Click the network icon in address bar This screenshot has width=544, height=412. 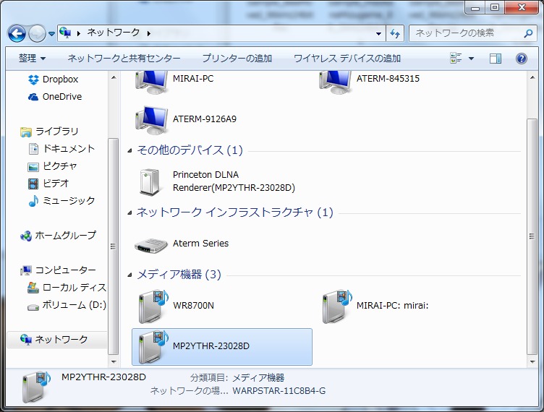pyautogui.click(x=65, y=33)
